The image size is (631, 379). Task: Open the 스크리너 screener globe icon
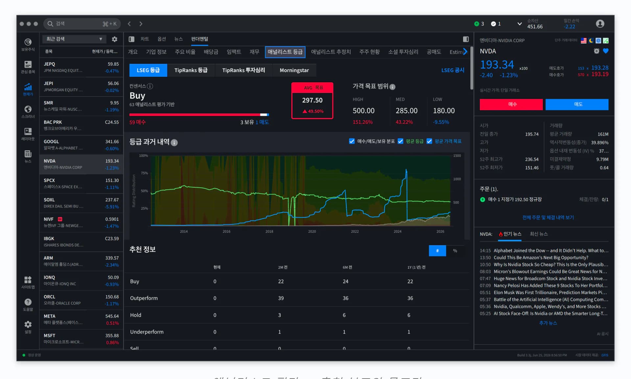click(x=28, y=109)
